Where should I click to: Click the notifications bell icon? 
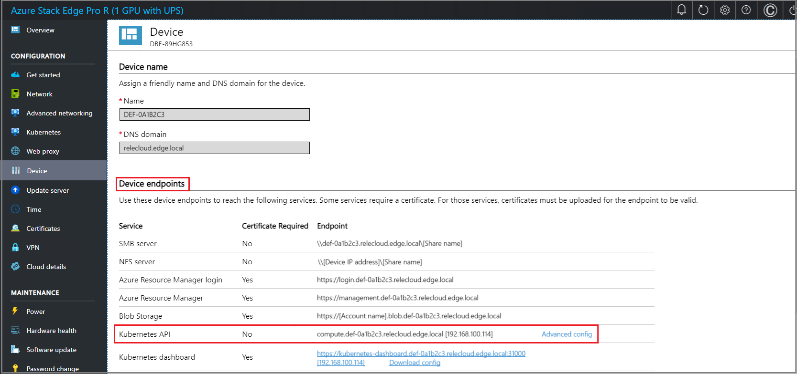coord(682,10)
